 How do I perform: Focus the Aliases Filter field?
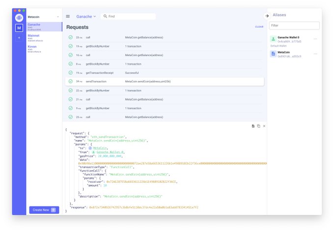pos(294,26)
